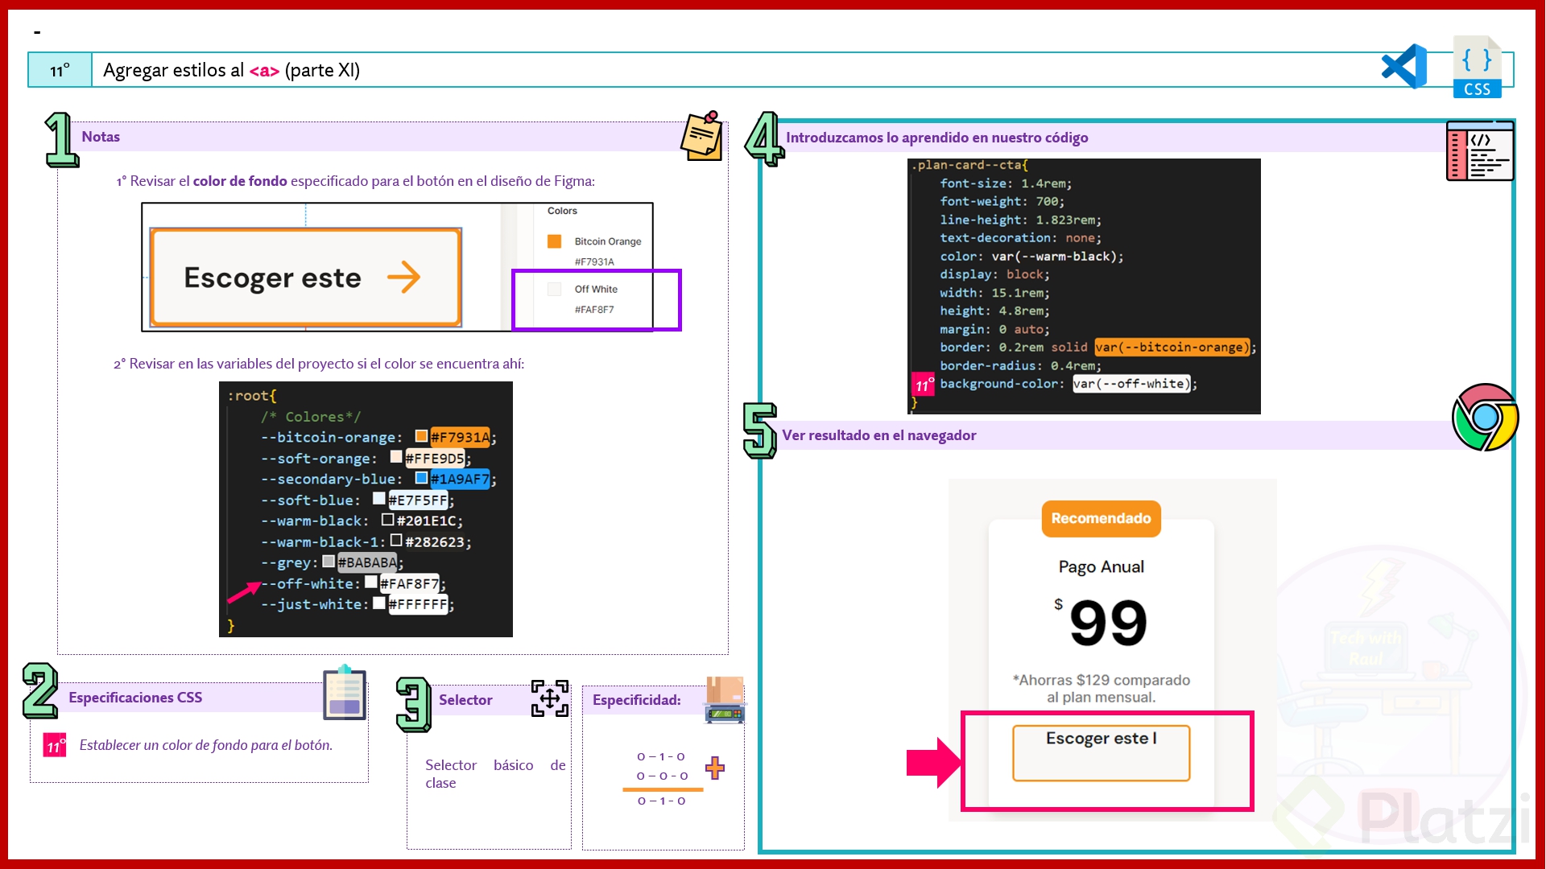Click the highlighted 'var(--bitcoin-orange)' value
Image resolution: width=1546 pixels, height=869 pixels.
tap(1172, 348)
